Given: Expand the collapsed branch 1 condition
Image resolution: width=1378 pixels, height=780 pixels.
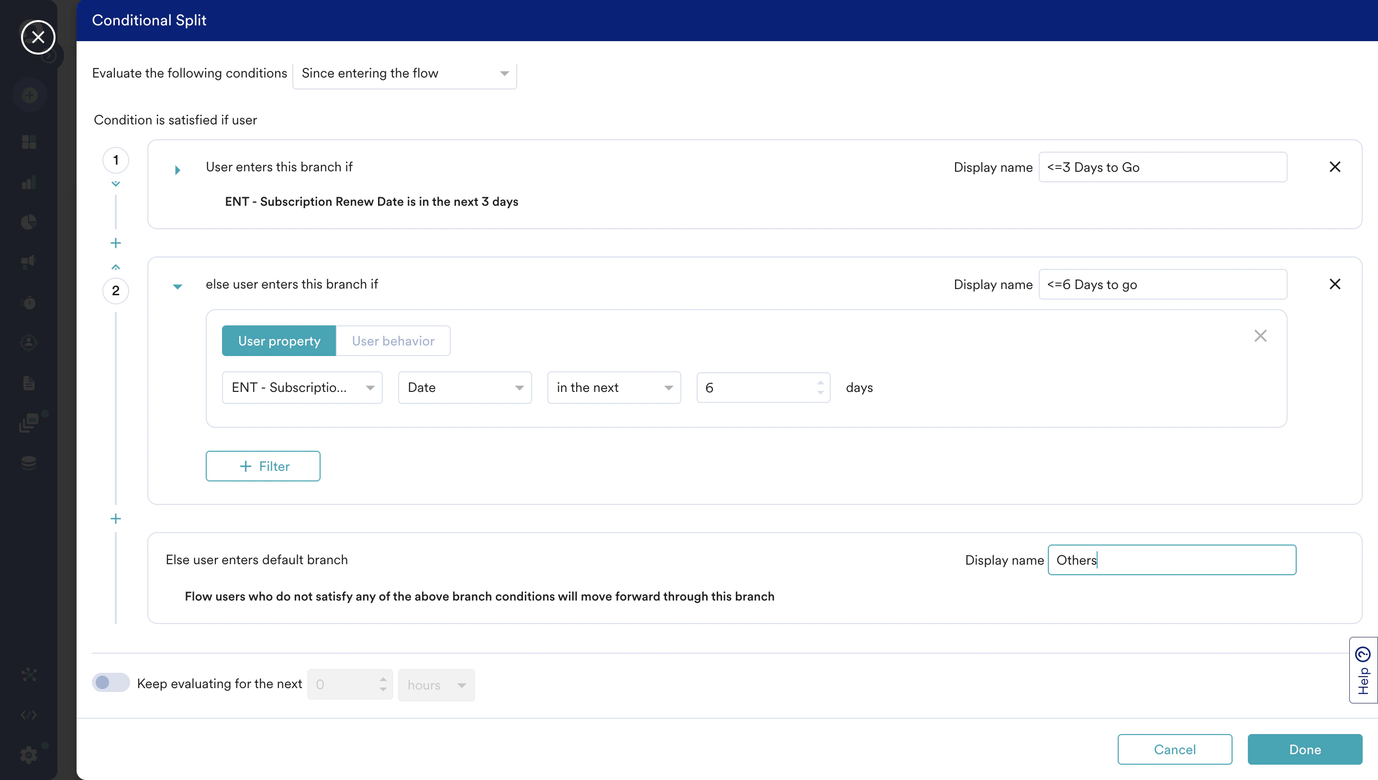Looking at the screenshot, I should tap(178, 170).
